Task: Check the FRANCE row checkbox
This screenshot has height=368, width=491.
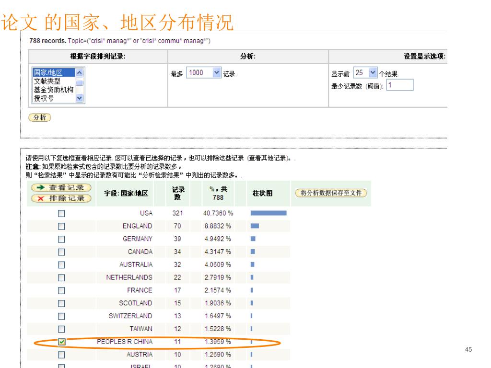Action: click(x=61, y=290)
